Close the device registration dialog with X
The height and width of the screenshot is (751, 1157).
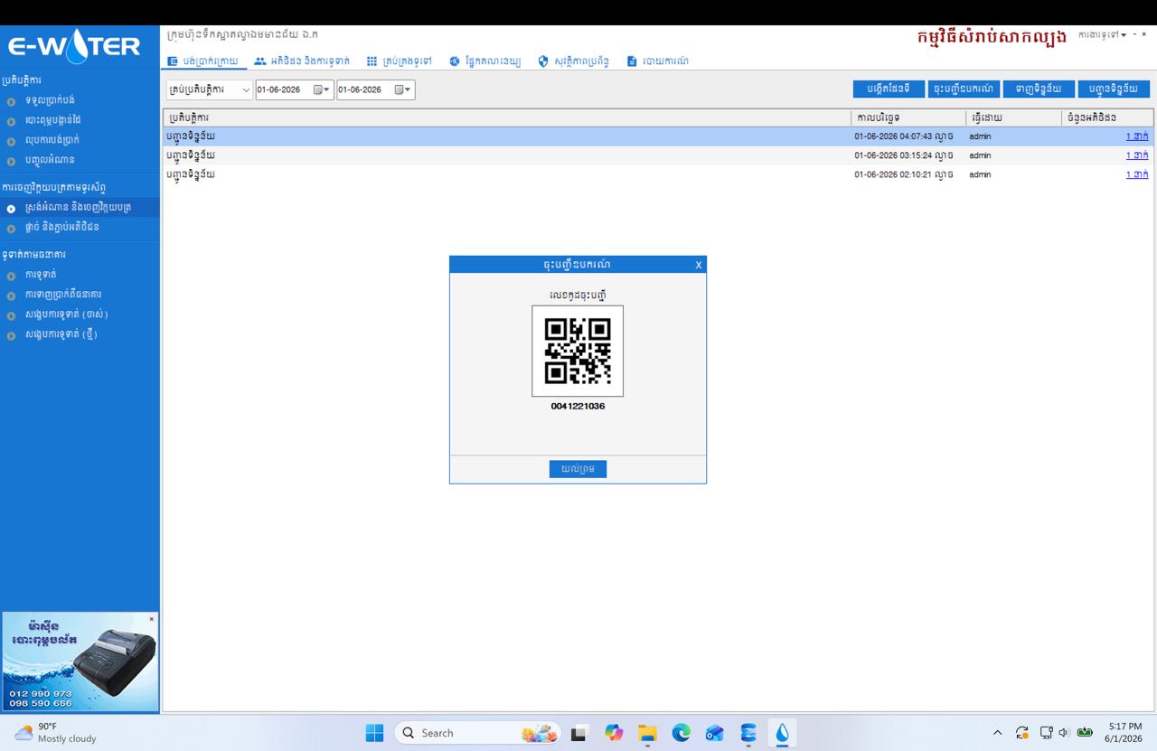[x=699, y=265]
